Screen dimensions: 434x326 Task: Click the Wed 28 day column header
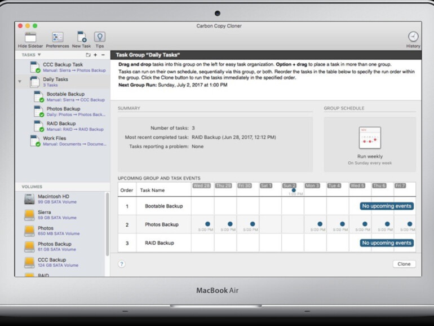(x=202, y=186)
